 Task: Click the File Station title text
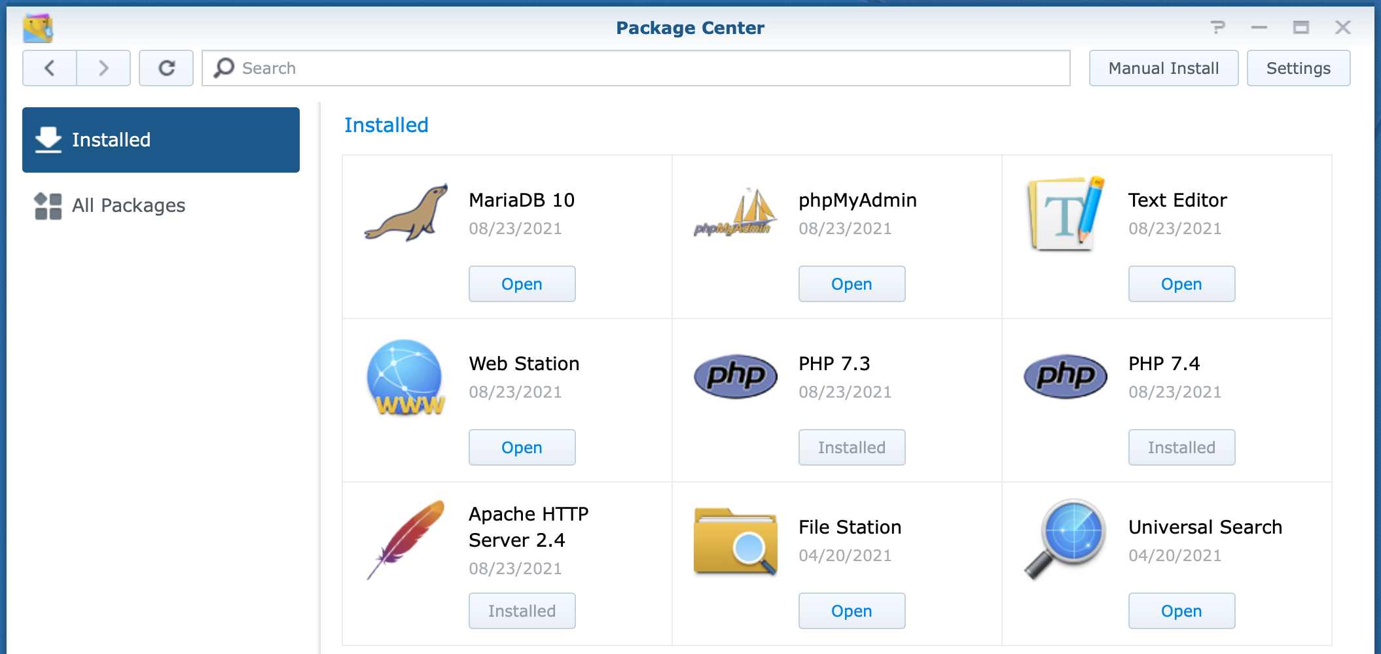[x=850, y=527]
